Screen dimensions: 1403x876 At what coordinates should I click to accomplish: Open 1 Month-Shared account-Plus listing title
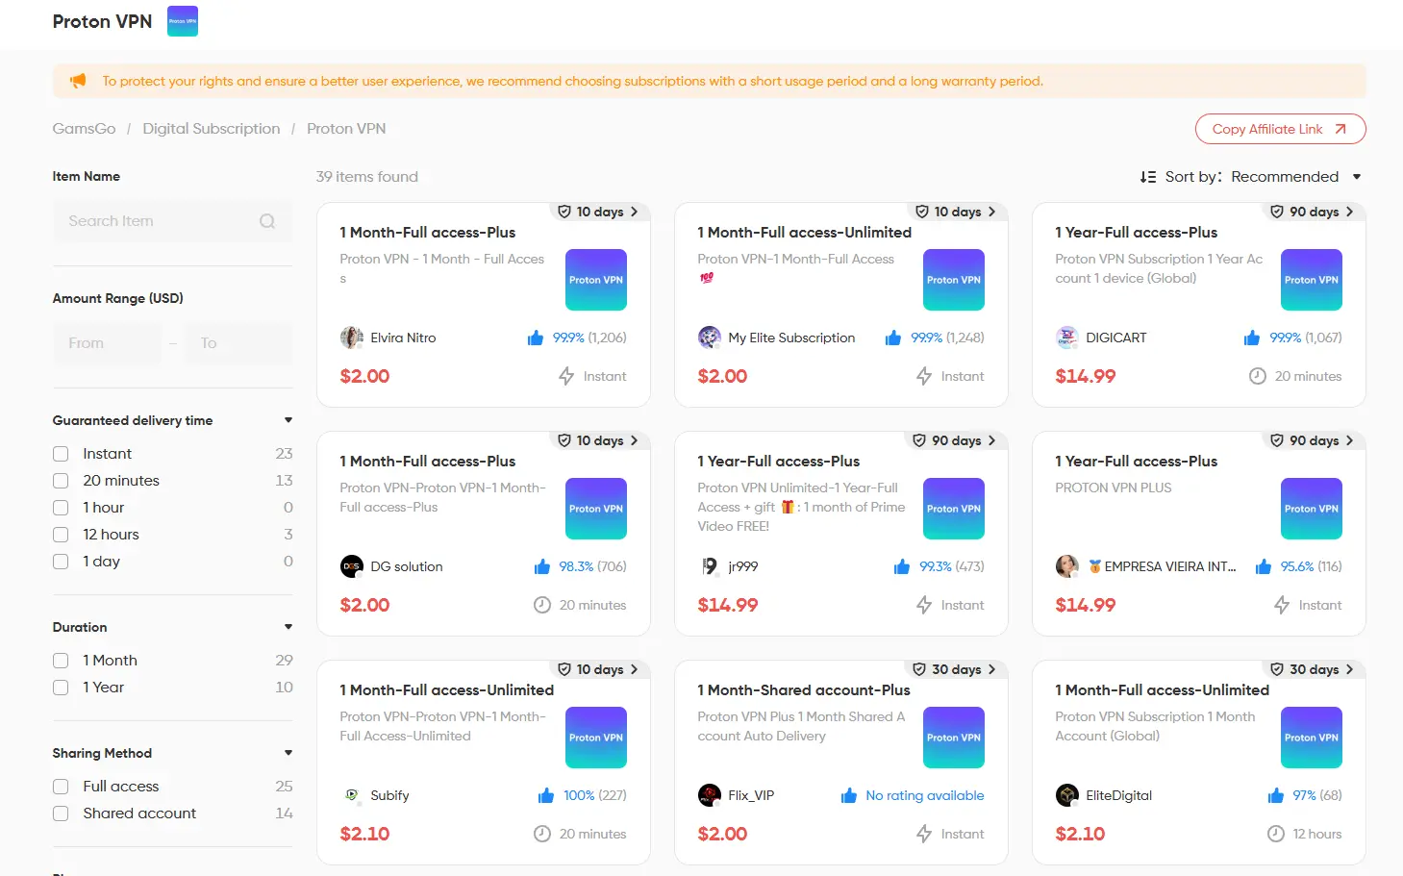click(804, 690)
